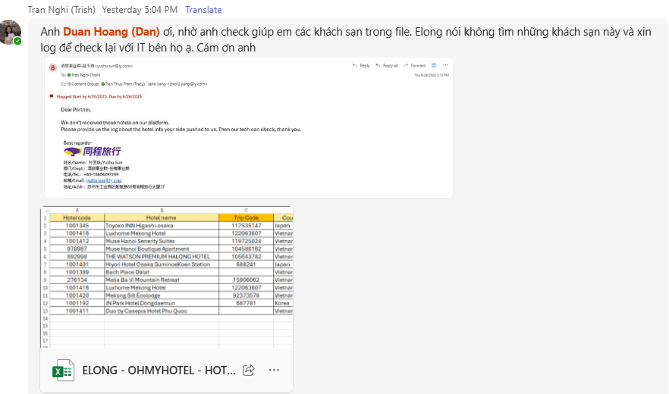Click the more options dots in email header

445,65
